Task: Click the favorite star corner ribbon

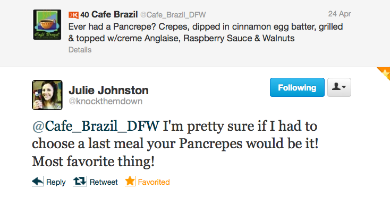Action: 385,73
